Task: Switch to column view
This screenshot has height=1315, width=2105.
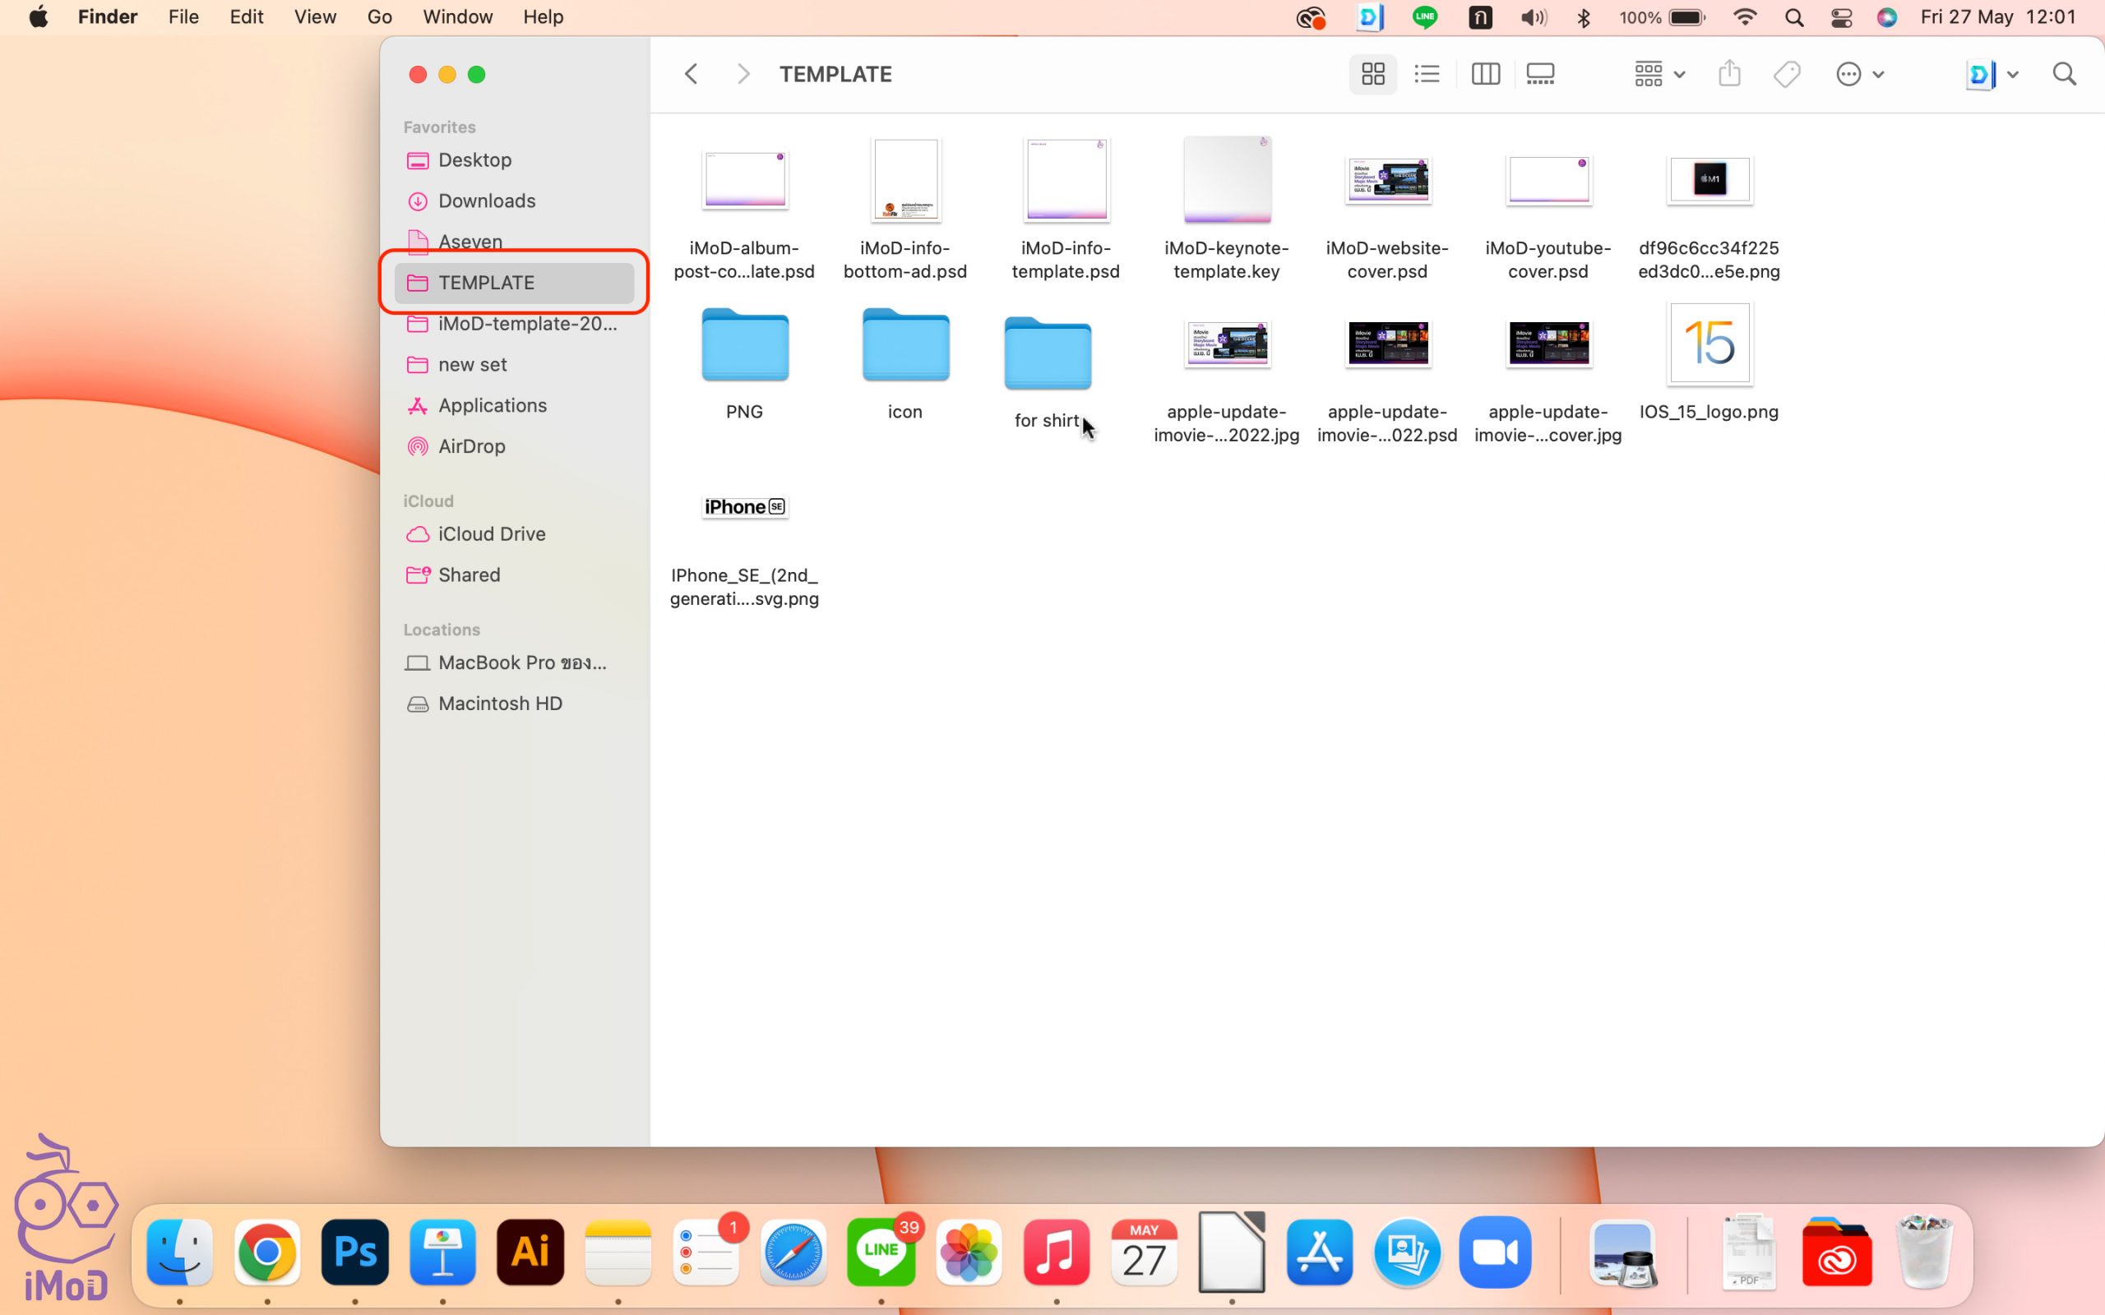Action: pyautogui.click(x=1485, y=74)
